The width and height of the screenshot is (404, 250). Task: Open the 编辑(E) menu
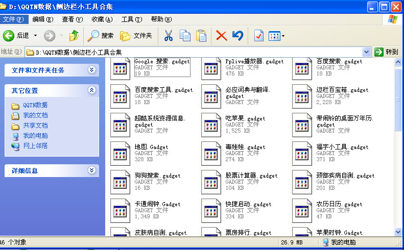[43, 19]
